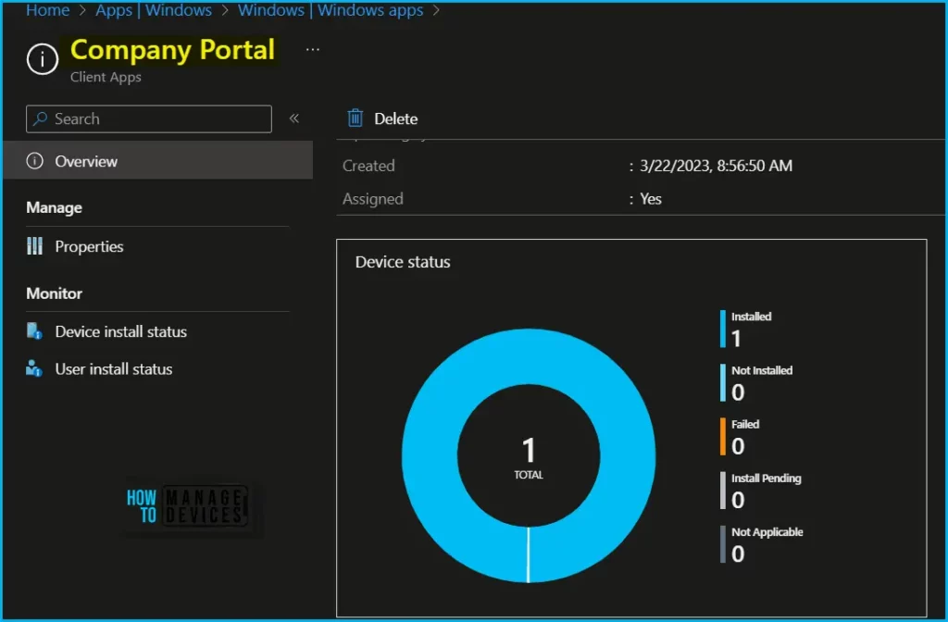
Task: Click the Created field label
Action: coord(368,166)
